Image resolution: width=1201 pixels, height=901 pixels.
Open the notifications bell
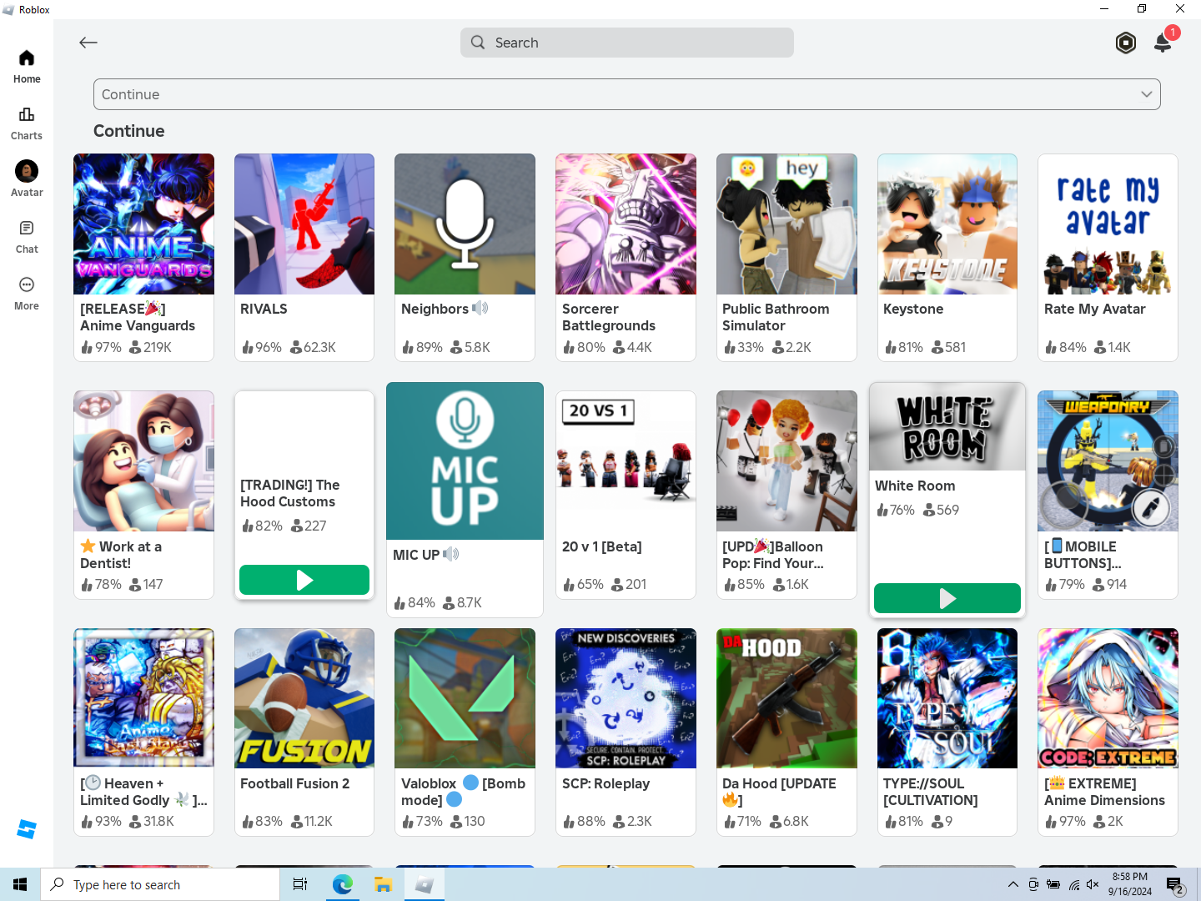click(x=1163, y=43)
